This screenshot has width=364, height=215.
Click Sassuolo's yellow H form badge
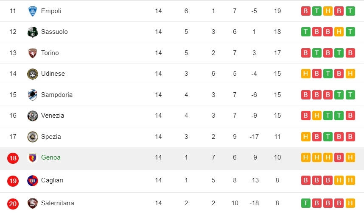point(339,32)
